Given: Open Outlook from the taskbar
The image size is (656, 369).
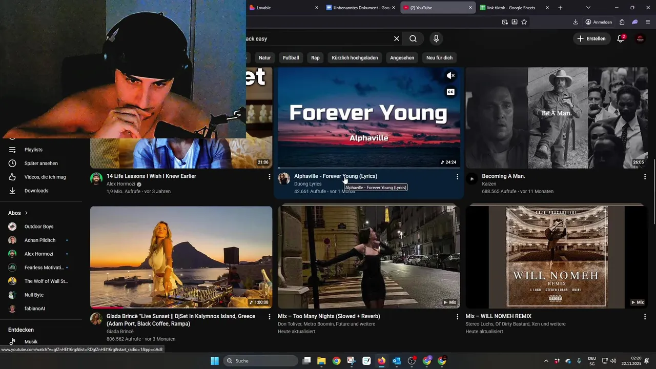Looking at the screenshot, I should tap(396, 361).
